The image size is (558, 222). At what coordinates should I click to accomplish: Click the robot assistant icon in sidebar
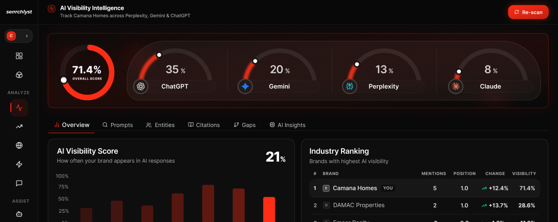pos(19,214)
